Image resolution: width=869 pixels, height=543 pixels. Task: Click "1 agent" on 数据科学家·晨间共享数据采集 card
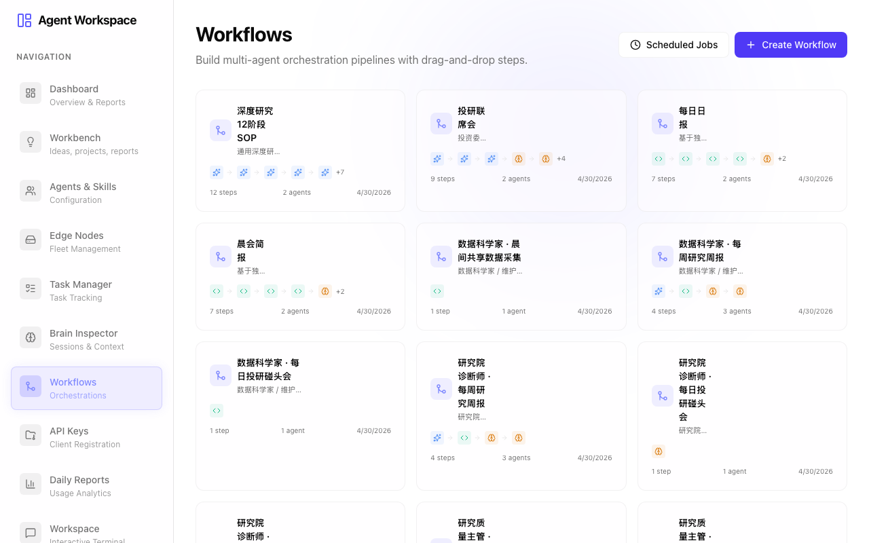point(514,312)
